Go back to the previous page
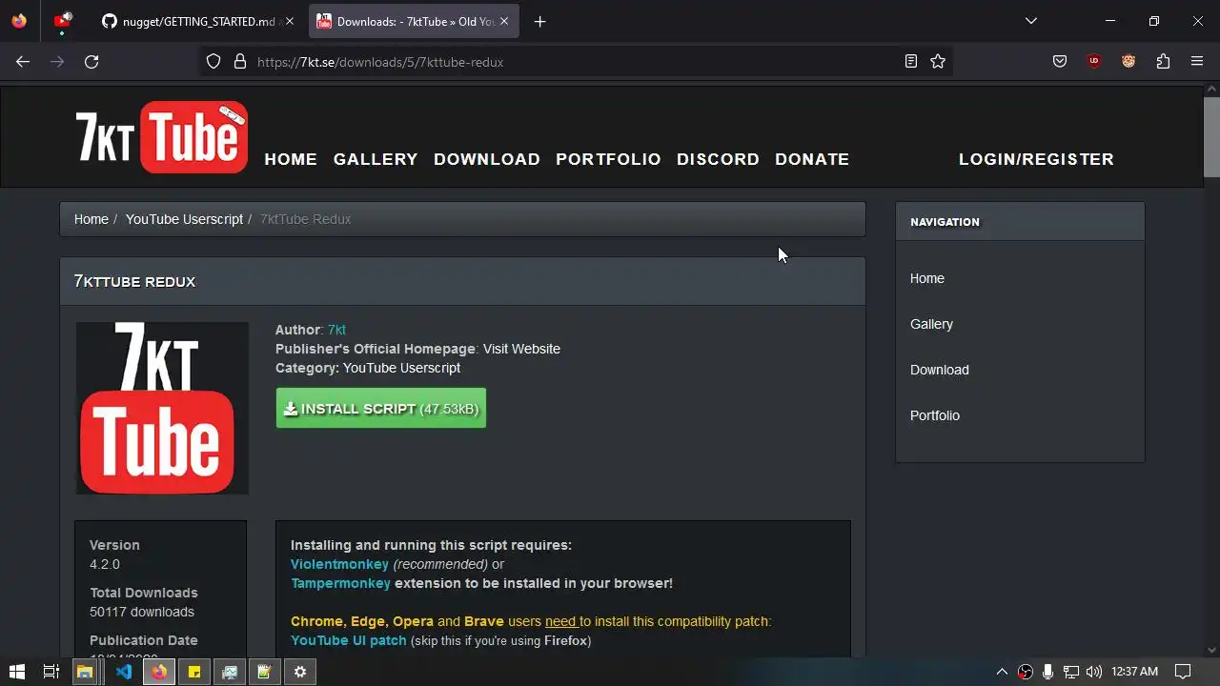 [x=23, y=61]
